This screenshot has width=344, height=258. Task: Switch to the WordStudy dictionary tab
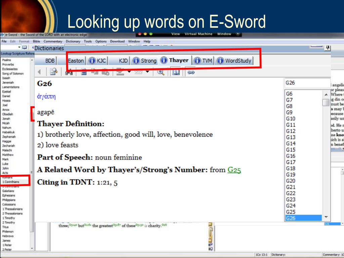click(x=234, y=60)
